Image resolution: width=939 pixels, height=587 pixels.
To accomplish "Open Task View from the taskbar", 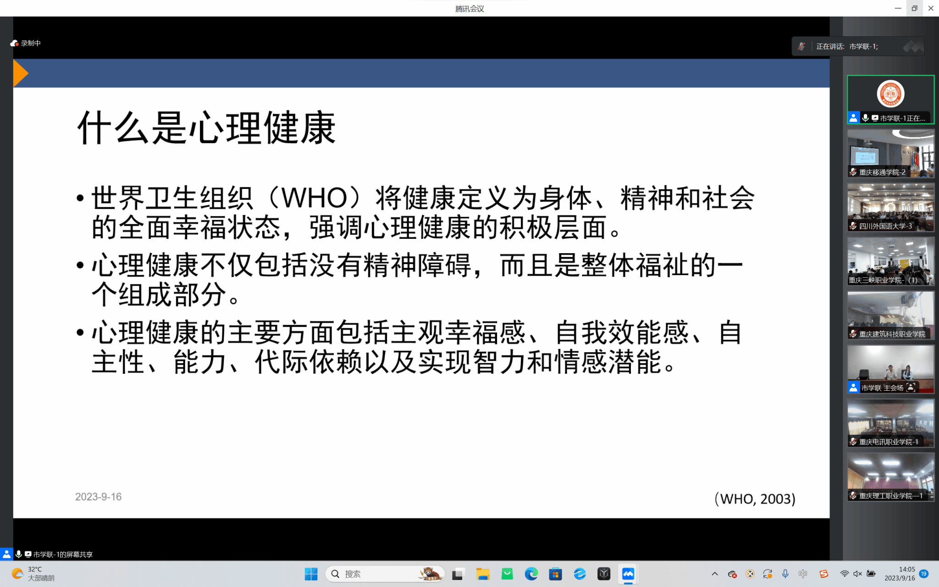I will click(x=458, y=574).
